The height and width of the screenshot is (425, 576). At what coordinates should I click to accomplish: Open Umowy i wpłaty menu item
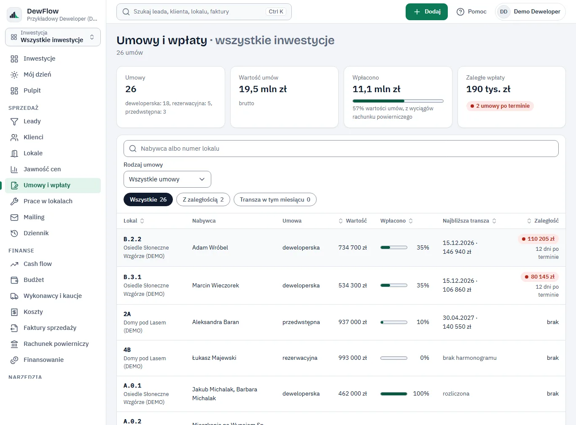click(53, 185)
